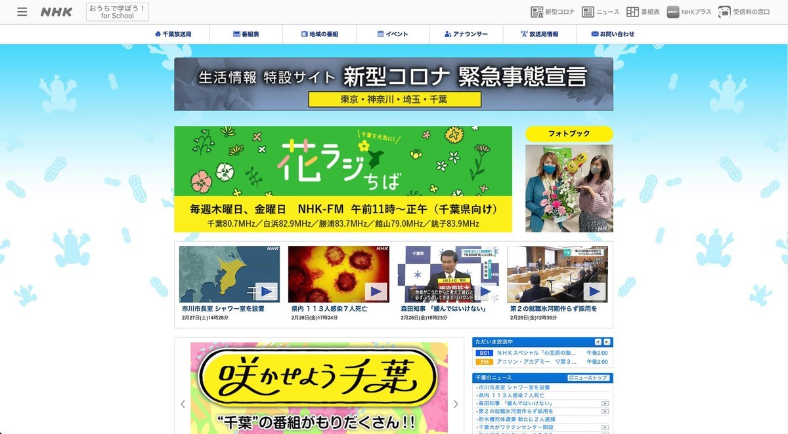The width and height of the screenshot is (788, 434).
Task: Open news list item 千葉大がワクチンセンター開設
Action: click(516, 427)
